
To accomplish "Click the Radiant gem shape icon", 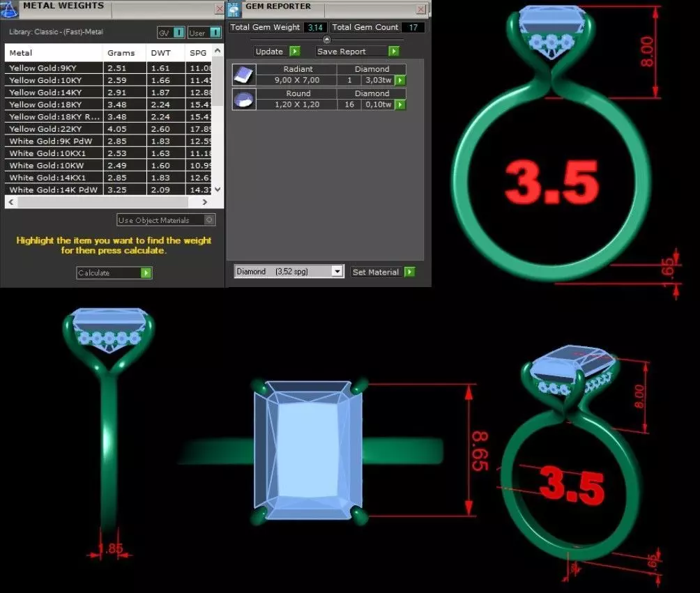I will pos(244,75).
